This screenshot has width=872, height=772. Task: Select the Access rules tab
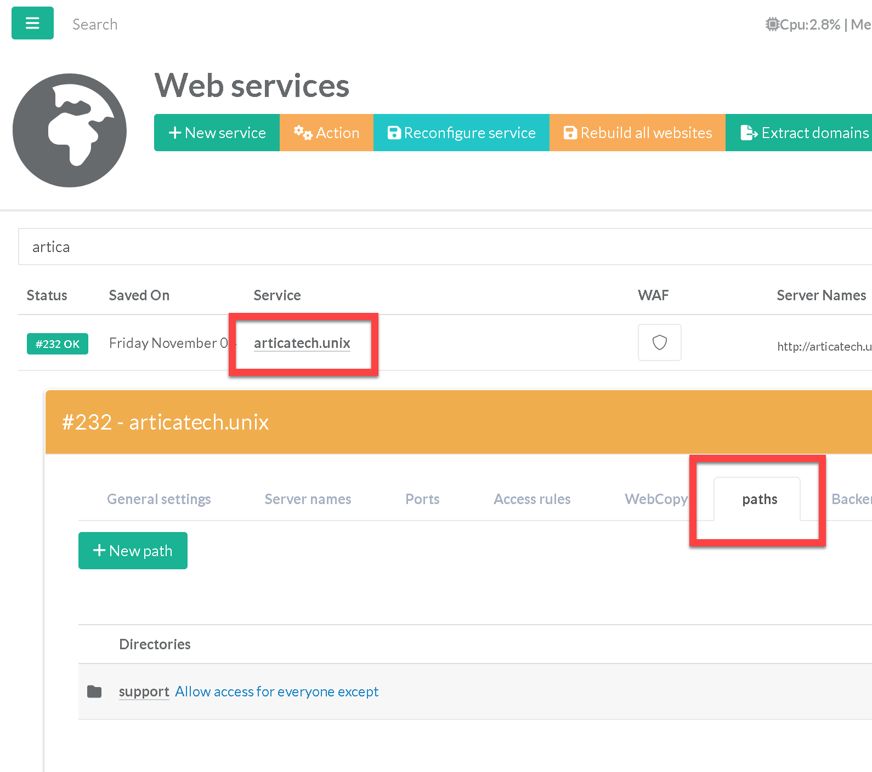click(532, 499)
